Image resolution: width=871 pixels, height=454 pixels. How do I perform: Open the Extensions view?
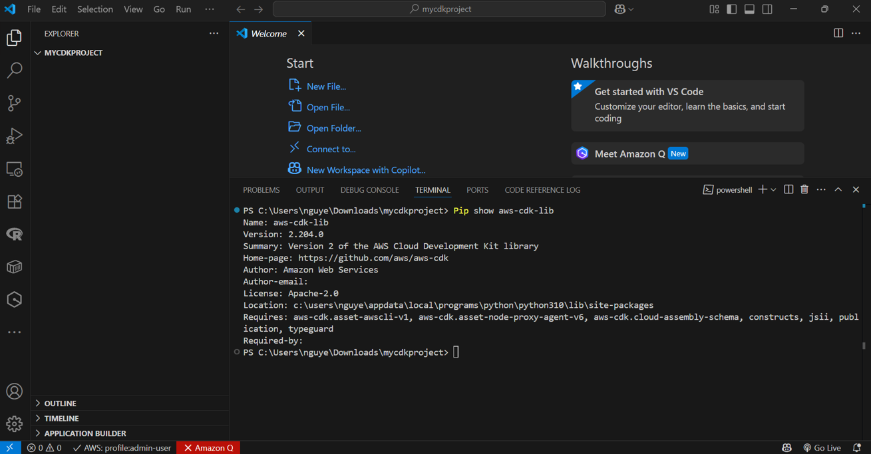[x=15, y=201]
